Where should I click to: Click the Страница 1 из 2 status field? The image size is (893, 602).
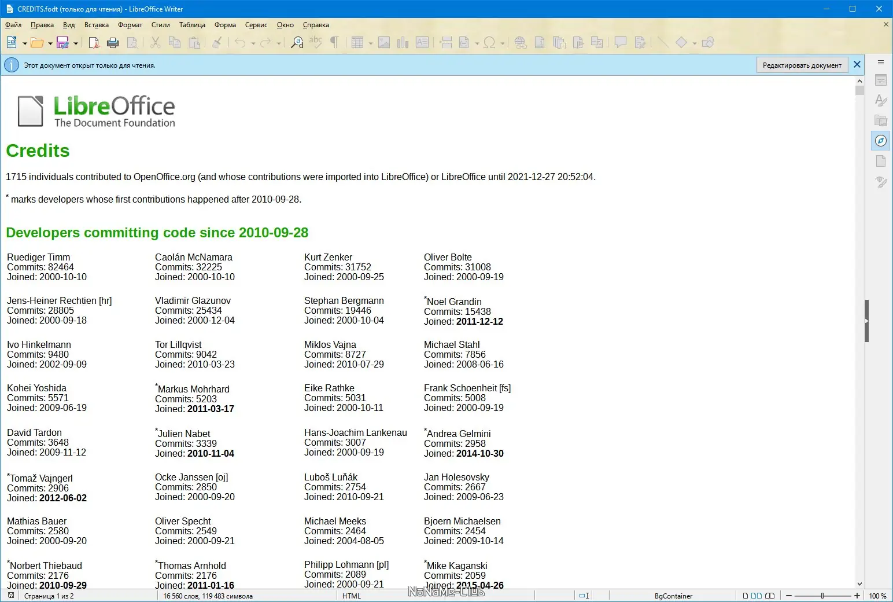pyautogui.click(x=49, y=596)
